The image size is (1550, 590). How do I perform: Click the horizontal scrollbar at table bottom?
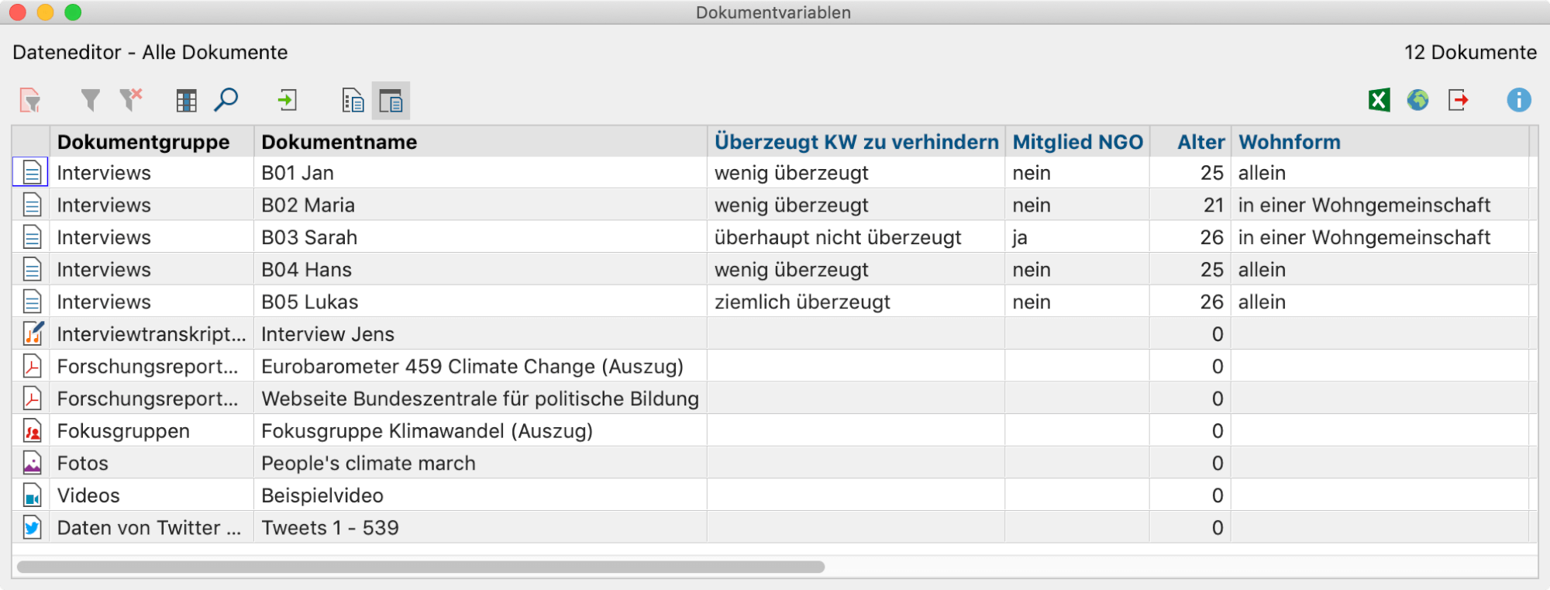(x=420, y=567)
